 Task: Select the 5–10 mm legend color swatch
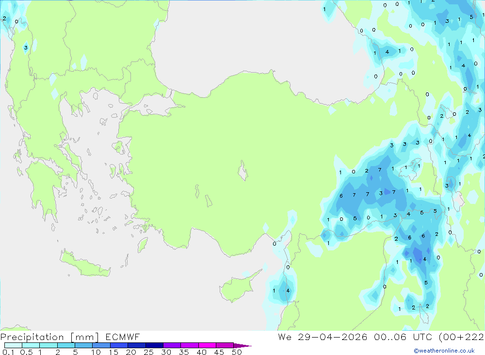pos(84,345)
